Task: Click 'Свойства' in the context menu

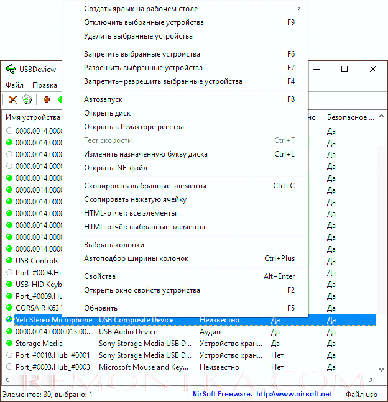Action: (99, 276)
